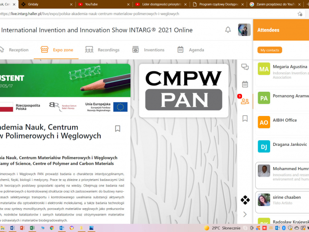Collapse the Attendees panel with the chevron arrow
The width and height of the screenshot is (309, 232).
click(245, 214)
